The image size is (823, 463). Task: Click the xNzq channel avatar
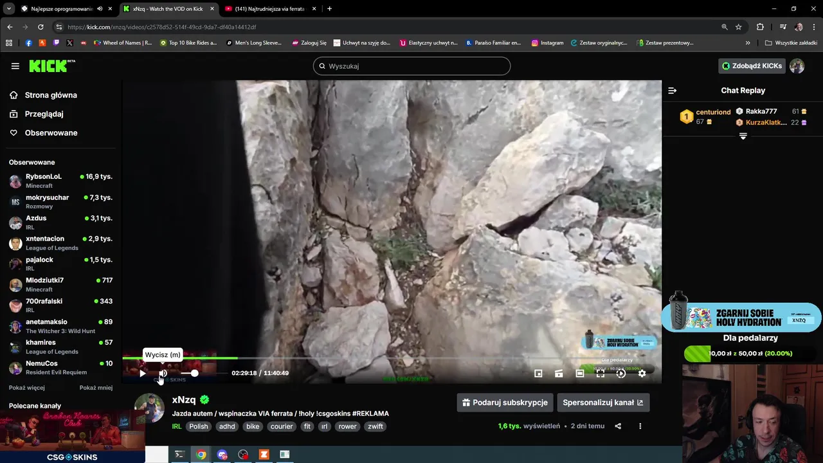click(149, 409)
